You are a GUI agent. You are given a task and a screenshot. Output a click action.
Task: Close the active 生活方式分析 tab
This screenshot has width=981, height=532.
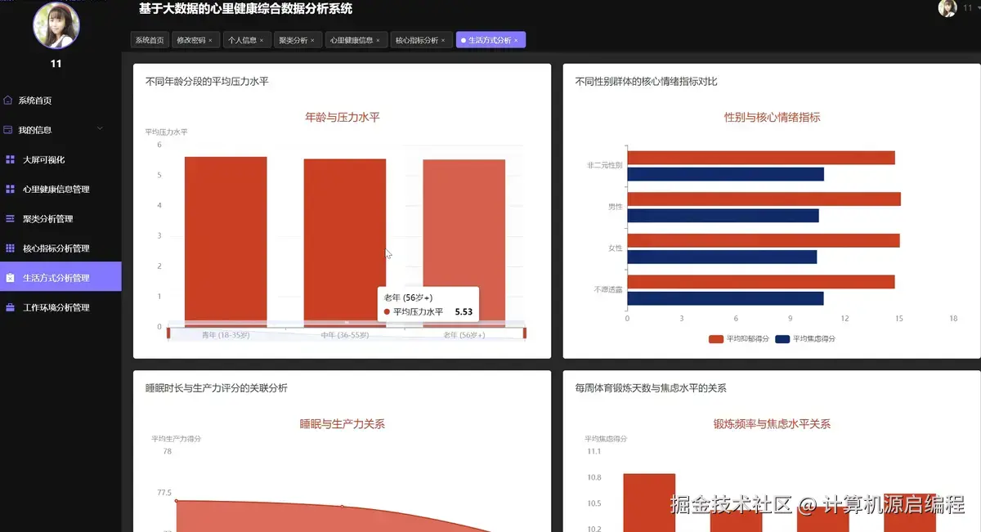point(516,40)
